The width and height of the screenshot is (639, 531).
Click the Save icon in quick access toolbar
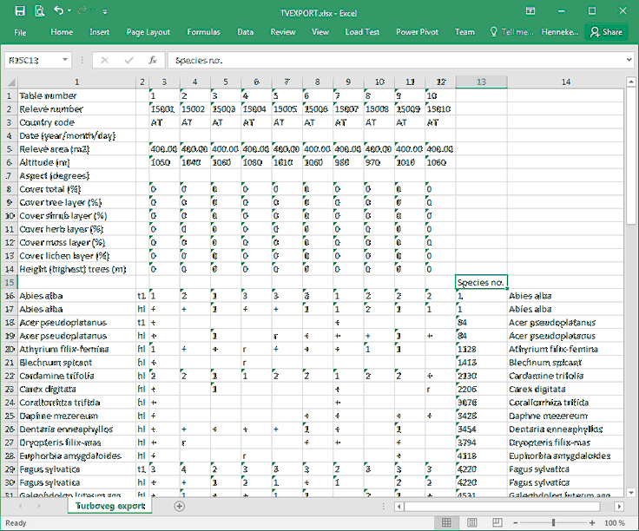19,11
